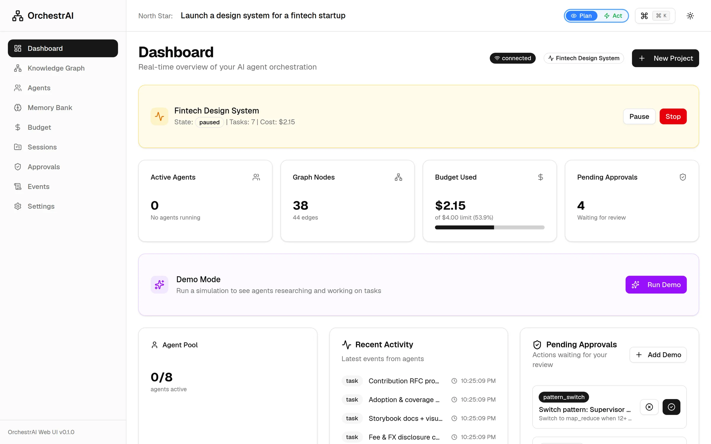Switch to Plan mode
This screenshot has height=444, width=711.
(x=581, y=16)
